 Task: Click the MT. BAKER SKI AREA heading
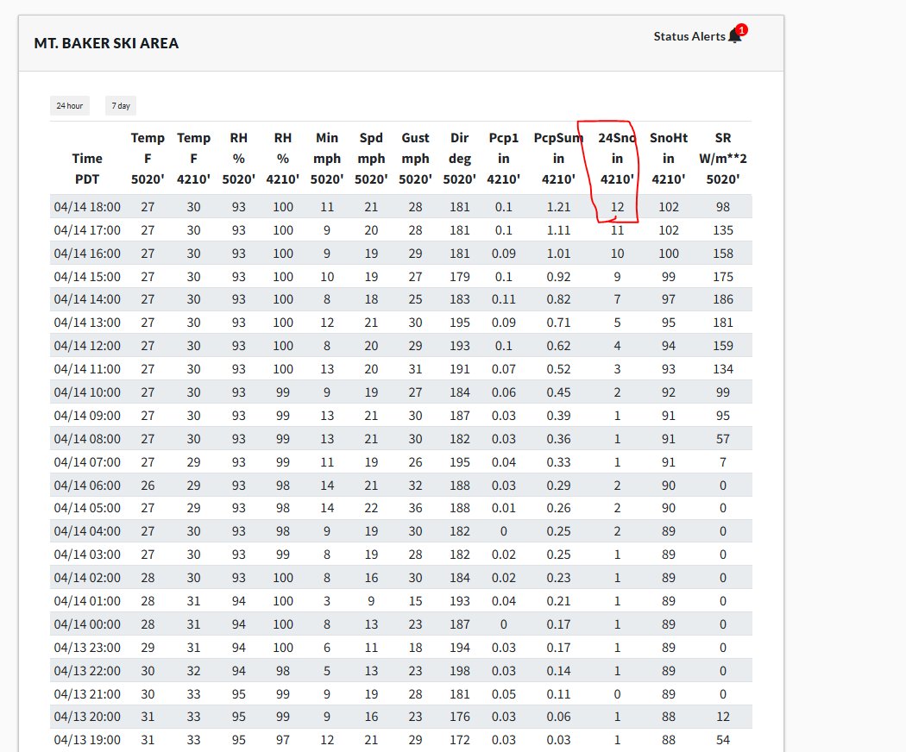106,43
